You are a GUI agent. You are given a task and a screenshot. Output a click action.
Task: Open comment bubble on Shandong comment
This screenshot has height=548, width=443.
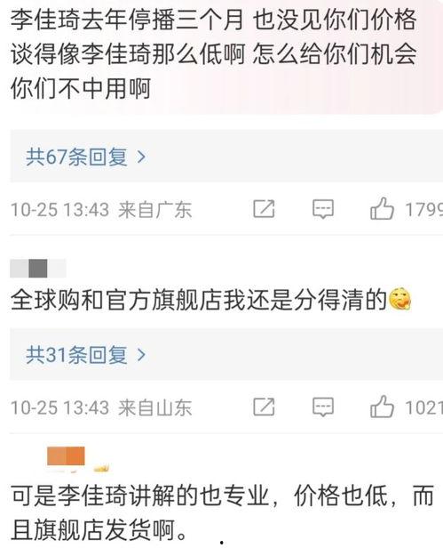point(323,407)
